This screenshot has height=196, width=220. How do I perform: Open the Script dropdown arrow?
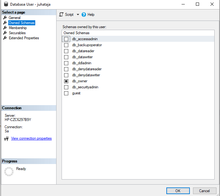[x=78, y=15]
